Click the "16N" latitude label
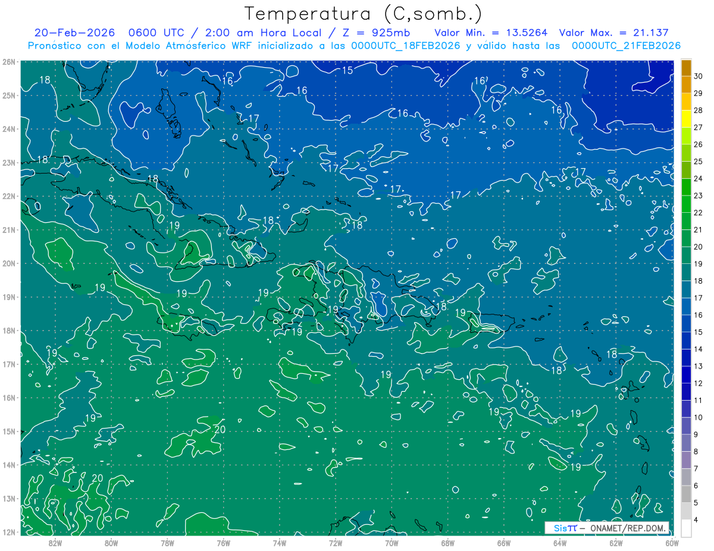Image resolution: width=714 pixels, height=551 pixels. 8,398
